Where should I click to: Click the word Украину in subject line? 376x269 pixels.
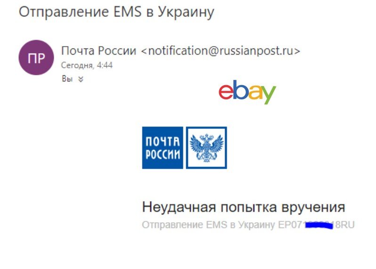(x=185, y=12)
